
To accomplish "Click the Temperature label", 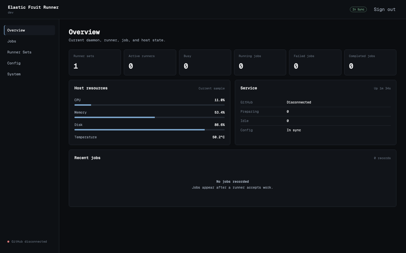I will [x=85, y=137].
